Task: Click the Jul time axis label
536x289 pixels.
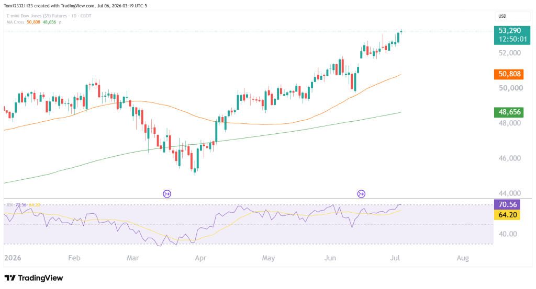Action: [x=395, y=258]
